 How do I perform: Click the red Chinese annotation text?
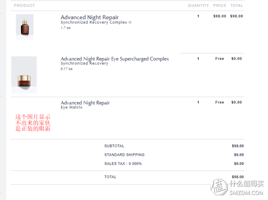click(33, 122)
